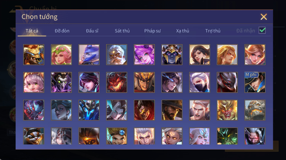The width and height of the screenshot is (286, 160).
Task: Select the hero marked 'M phí'
Action: point(255,82)
